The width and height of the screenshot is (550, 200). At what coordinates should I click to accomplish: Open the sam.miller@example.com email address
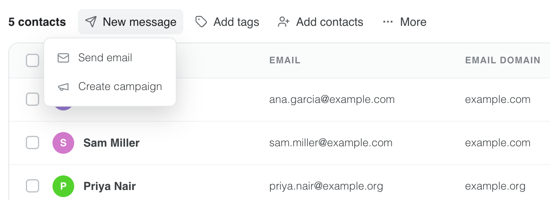[331, 143]
